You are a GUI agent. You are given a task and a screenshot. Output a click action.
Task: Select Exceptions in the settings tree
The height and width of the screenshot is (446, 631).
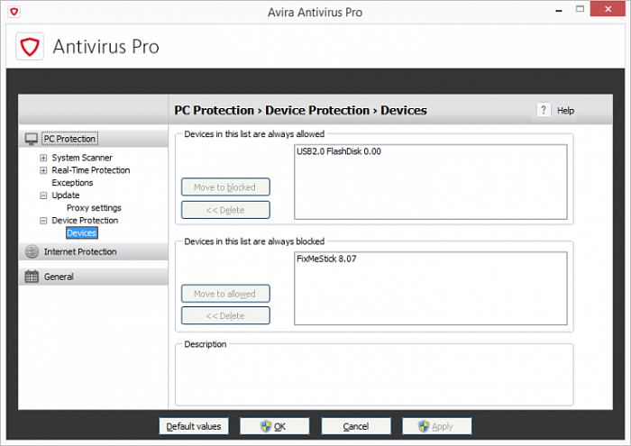[x=72, y=183]
